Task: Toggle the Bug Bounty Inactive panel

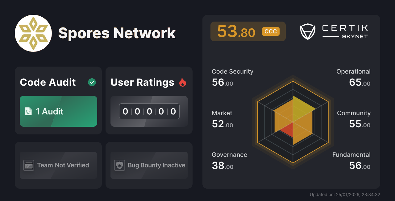Action: pyautogui.click(x=149, y=165)
